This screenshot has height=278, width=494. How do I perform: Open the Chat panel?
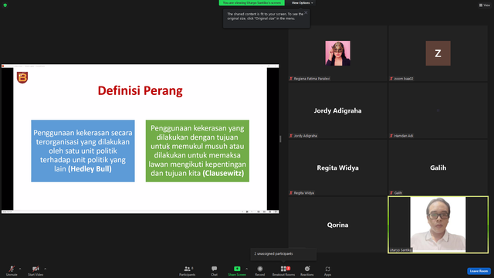point(215,270)
